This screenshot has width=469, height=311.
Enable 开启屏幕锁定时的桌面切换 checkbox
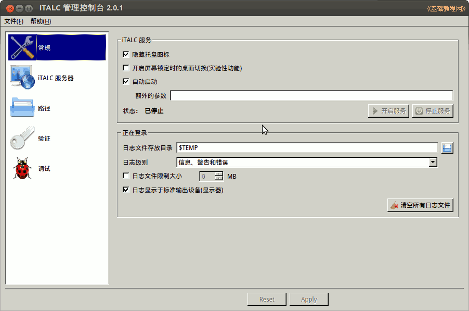pyautogui.click(x=126, y=68)
